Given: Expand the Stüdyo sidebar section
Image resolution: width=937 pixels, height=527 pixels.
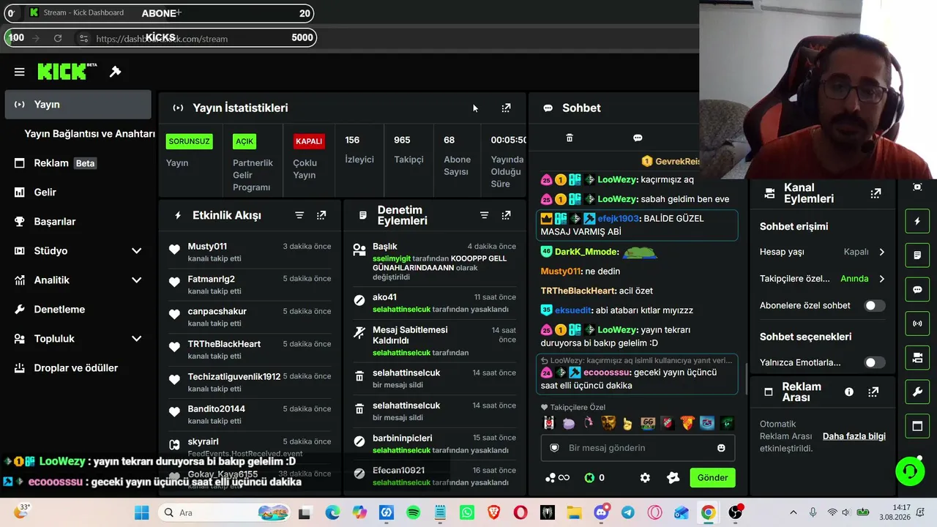Looking at the screenshot, I should 136,251.
